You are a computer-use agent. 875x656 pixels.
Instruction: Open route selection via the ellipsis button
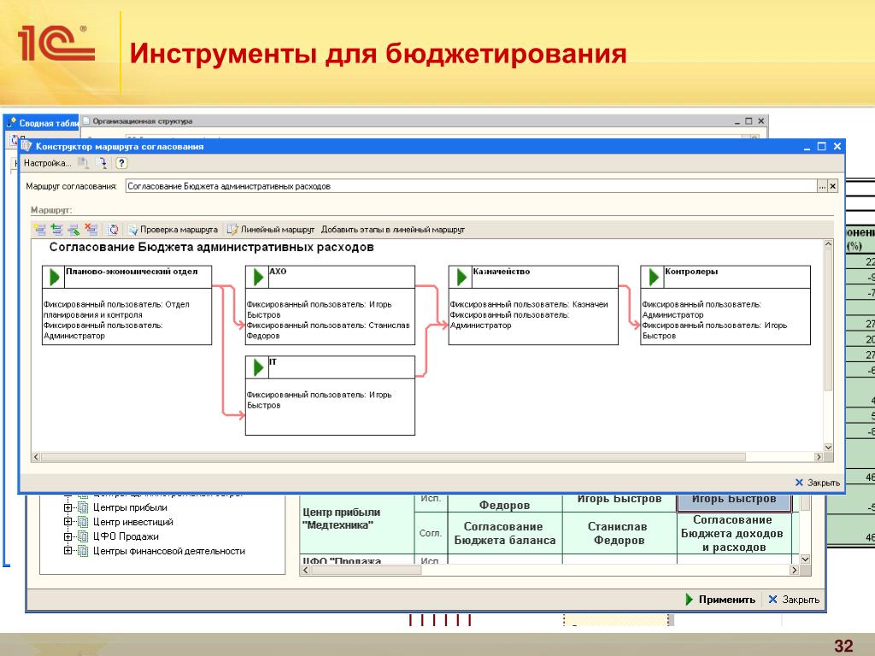(822, 186)
